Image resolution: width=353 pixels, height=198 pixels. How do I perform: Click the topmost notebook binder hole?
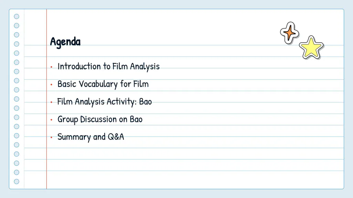click(16, 16)
